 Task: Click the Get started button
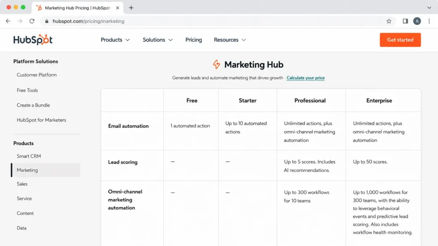point(400,40)
